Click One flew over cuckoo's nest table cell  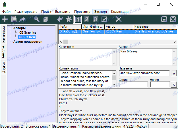(x=155, y=31)
